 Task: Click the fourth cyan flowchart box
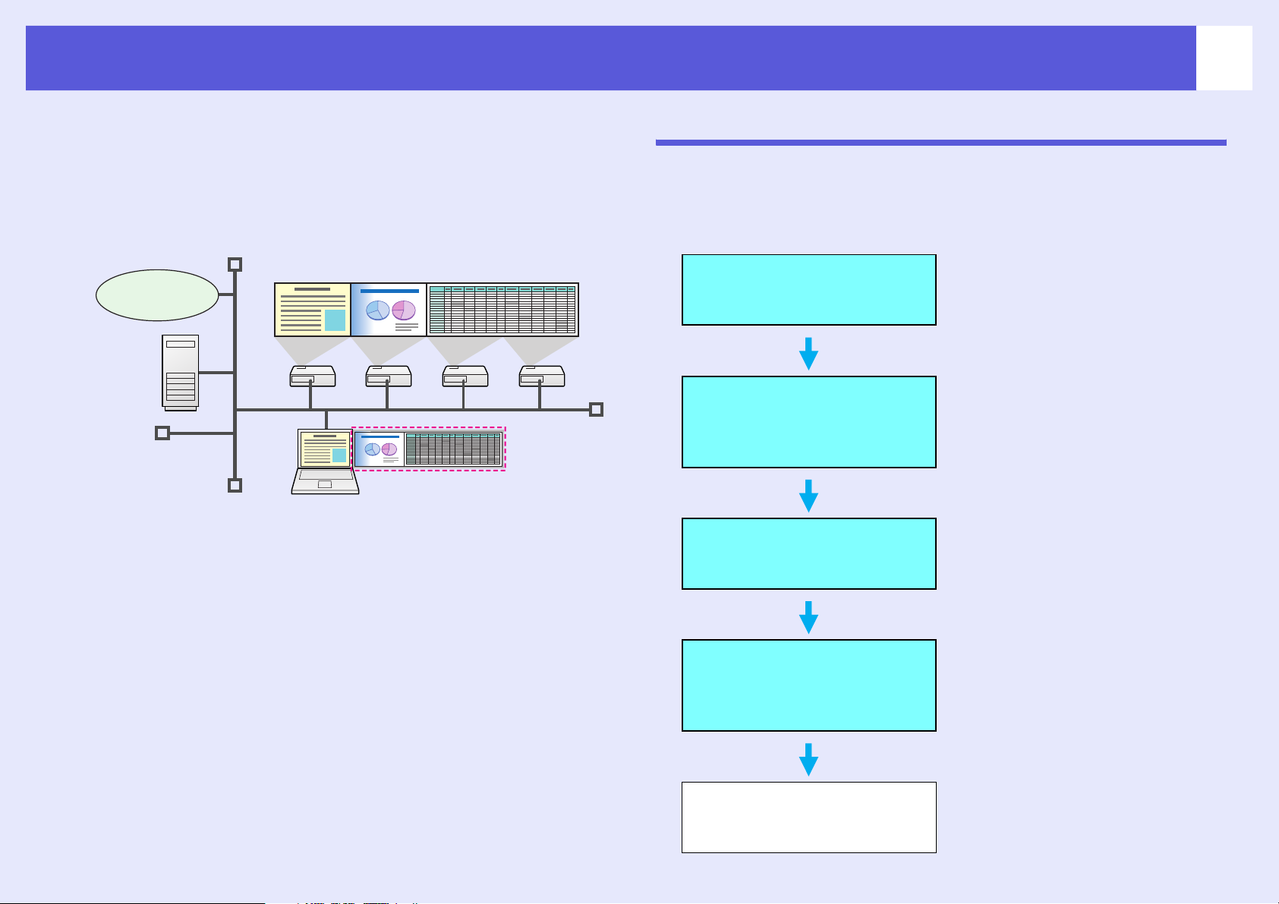809,685
